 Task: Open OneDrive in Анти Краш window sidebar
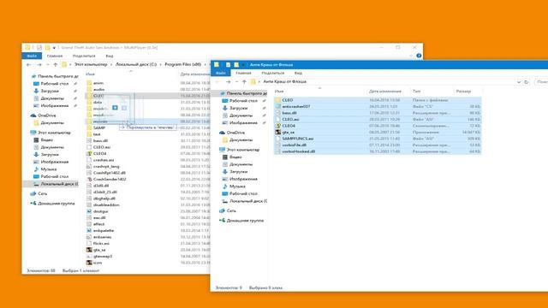[x=235, y=133]
